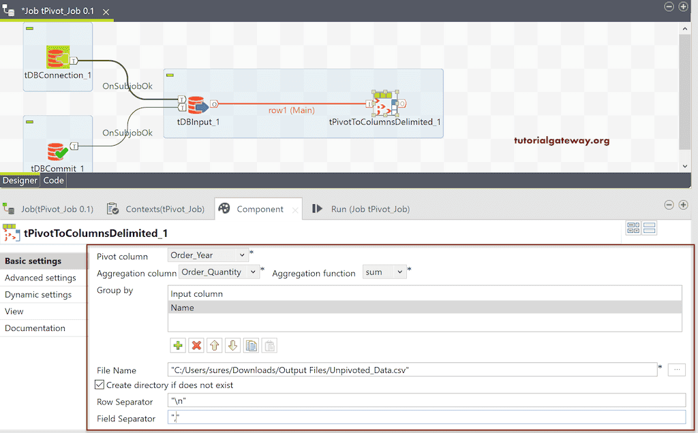698x433 pixels.
Task: Click the Field Separator input field
Action: [427, 417]
